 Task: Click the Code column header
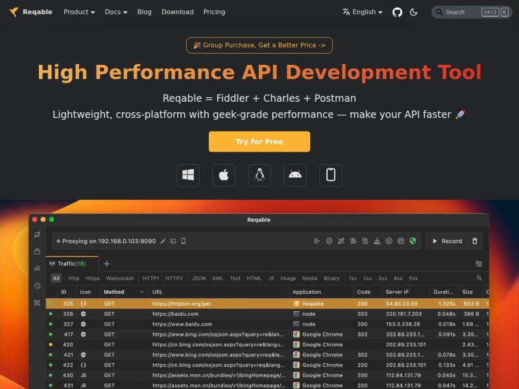tap(367, 292)
